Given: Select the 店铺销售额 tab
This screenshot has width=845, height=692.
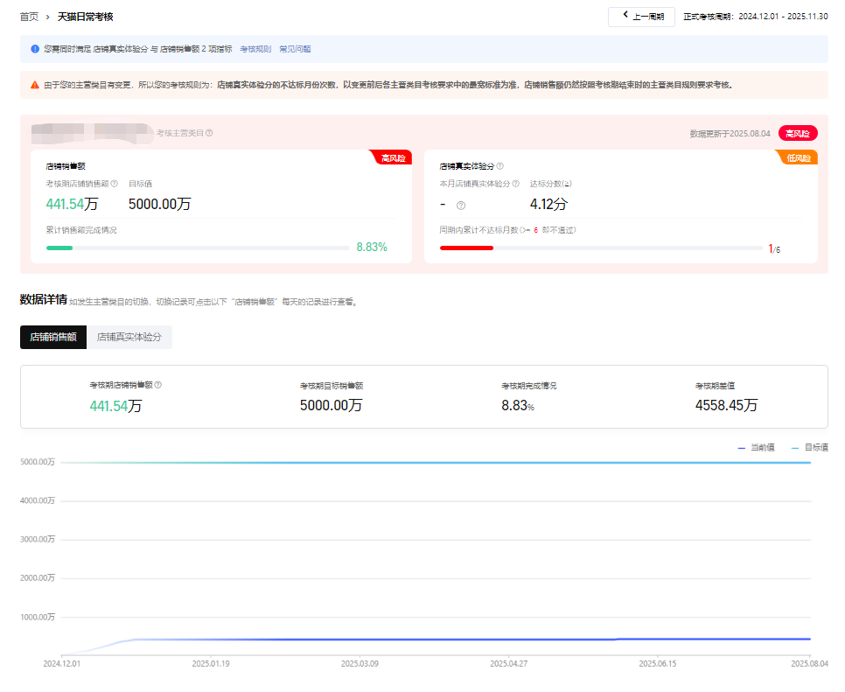Looking at the screenshot, I should [x=53, y=337].
